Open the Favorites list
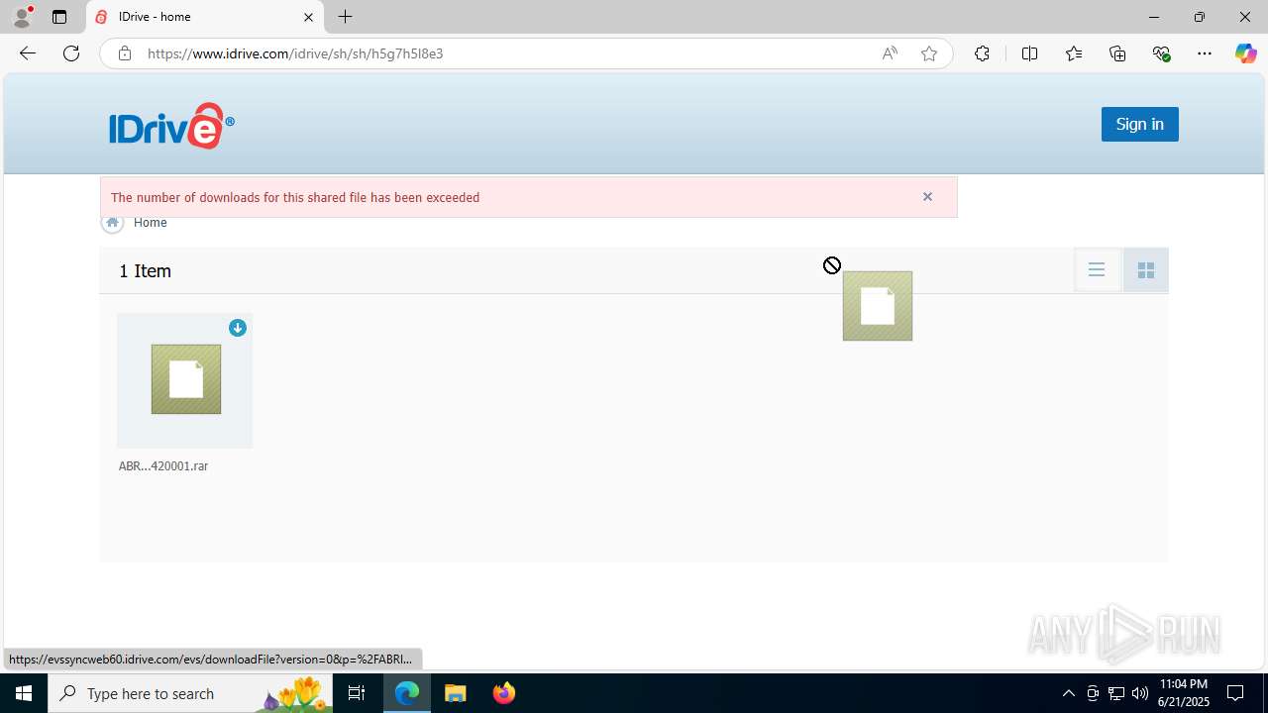The image size is (1268, 713). tap(1074, 53)
